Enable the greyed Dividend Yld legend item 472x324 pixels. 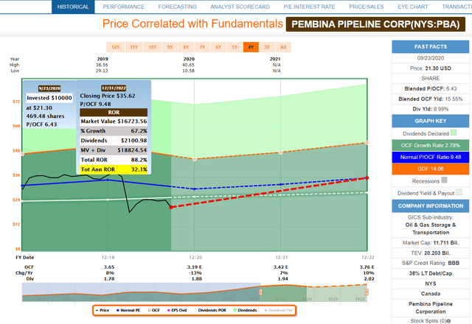coord(279,310)
